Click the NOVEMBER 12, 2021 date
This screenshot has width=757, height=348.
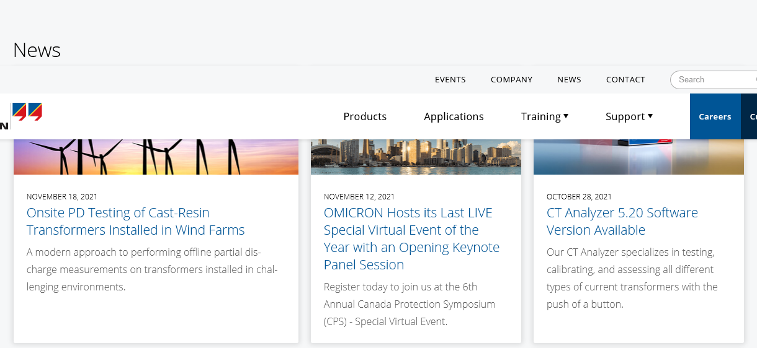pyautogui.click(x=359, y=196)
